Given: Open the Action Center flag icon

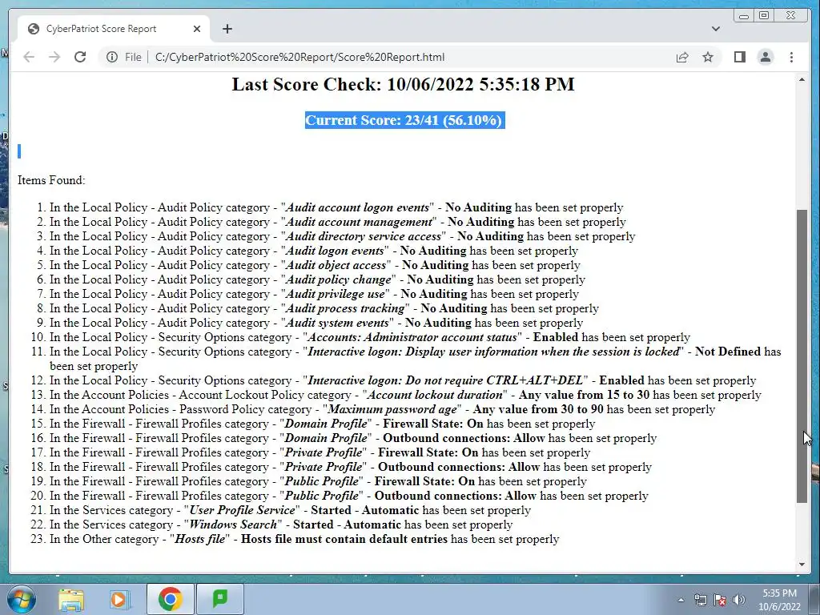Looking at the screenshot, I should (720, 600).
